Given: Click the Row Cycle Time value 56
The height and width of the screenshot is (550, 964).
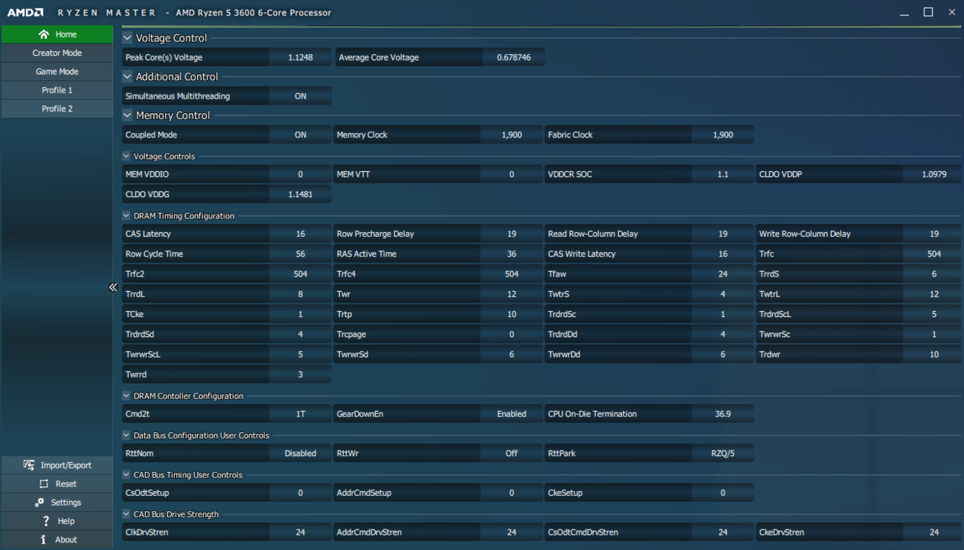Looking at the screenshot, I should click(x=300, y=254).
